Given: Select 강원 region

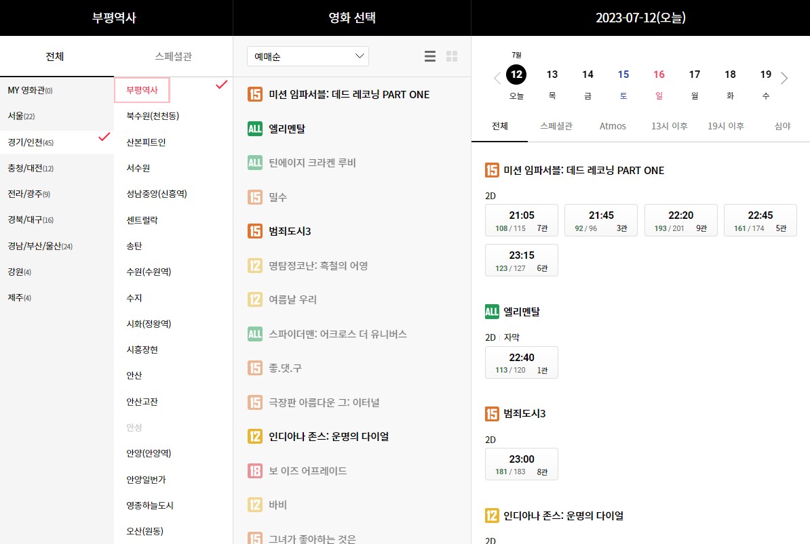Looking at the screenshot, I should 57,272.
